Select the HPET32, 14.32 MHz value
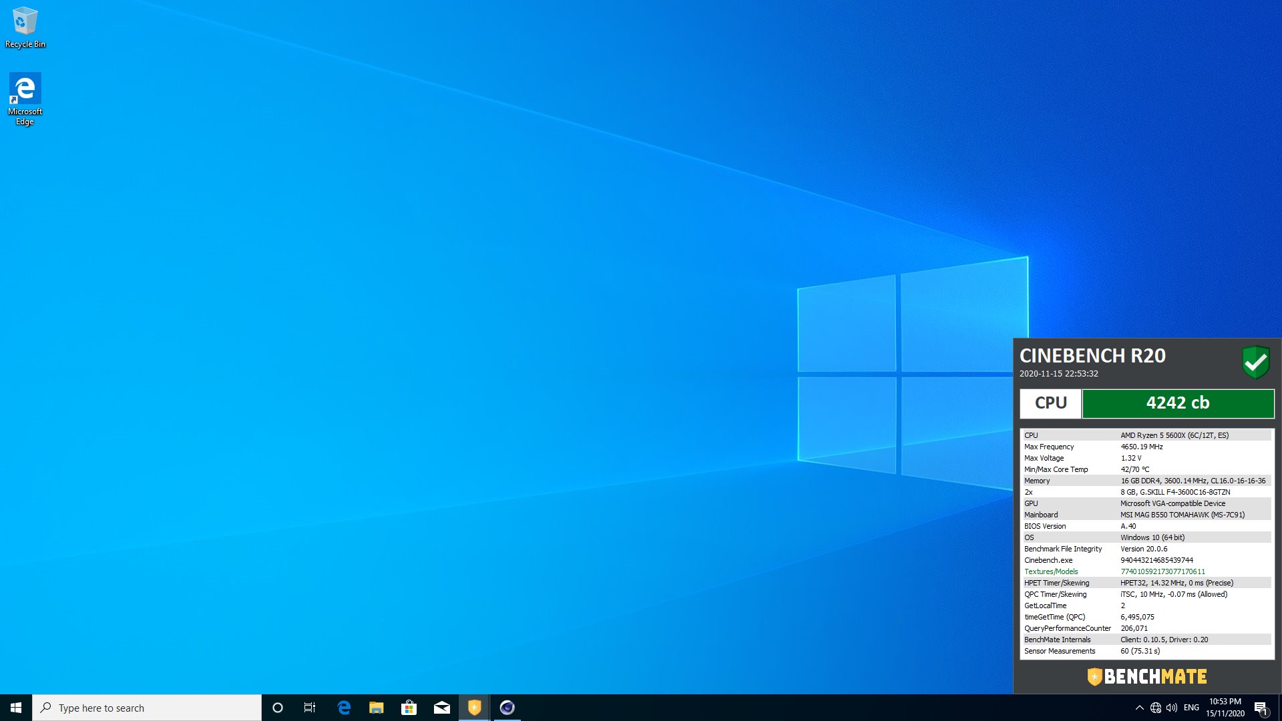This screenshot has width=1282, height=721. 1177,583
